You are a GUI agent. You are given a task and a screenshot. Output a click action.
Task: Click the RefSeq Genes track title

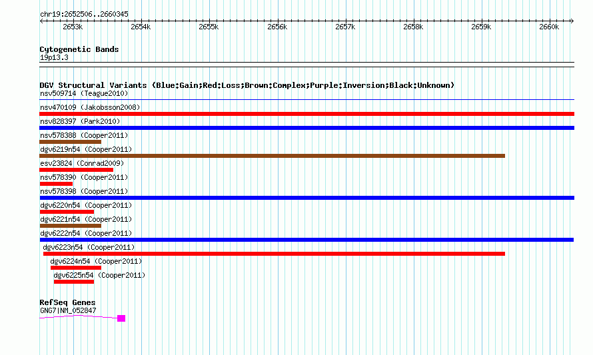(67, 302)
